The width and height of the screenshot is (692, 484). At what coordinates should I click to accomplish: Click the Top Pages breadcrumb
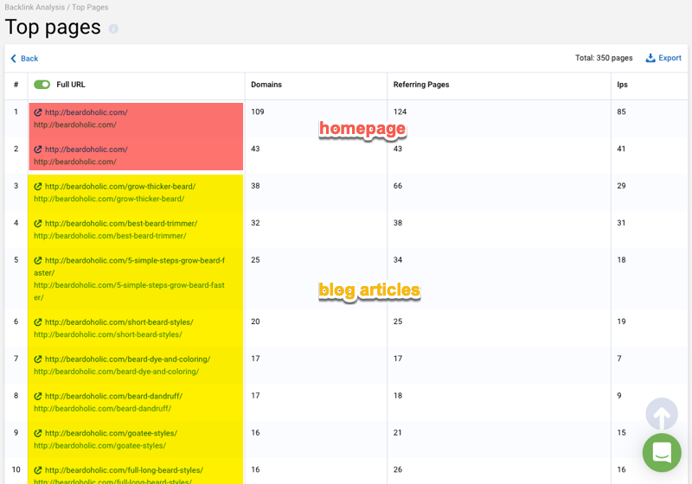pos(90,7)
